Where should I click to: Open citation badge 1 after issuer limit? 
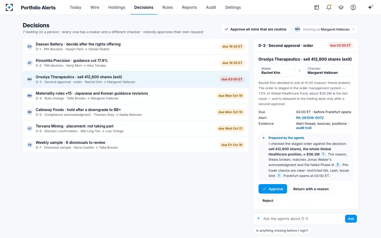279,176
